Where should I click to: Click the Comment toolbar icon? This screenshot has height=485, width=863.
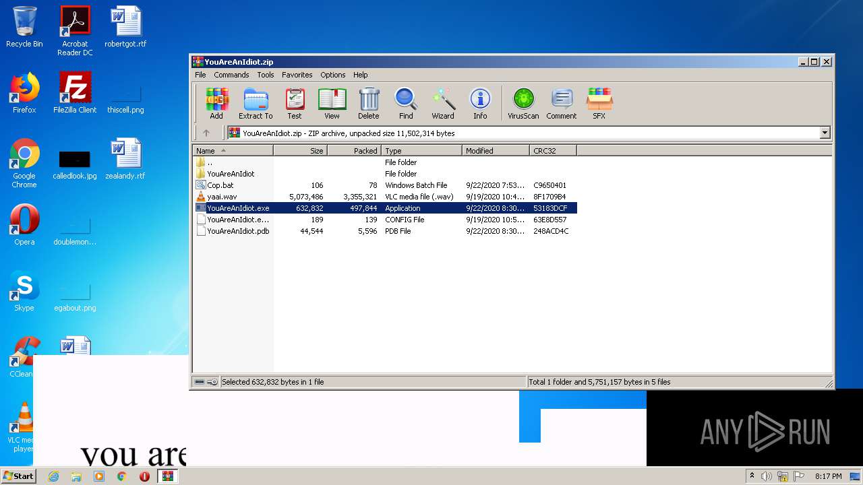pyautogui.click(x=562, y=104)
